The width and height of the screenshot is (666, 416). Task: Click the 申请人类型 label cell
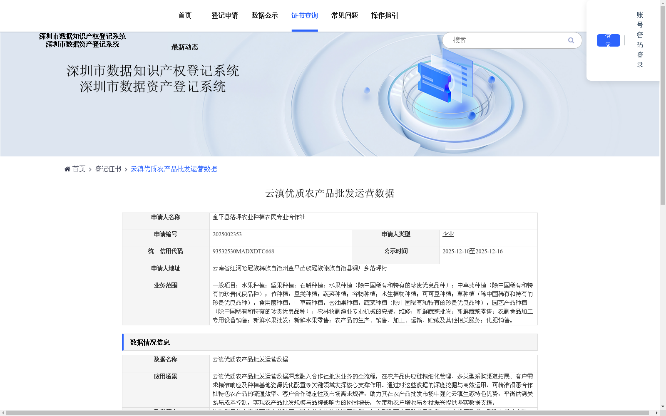(395, 238)
